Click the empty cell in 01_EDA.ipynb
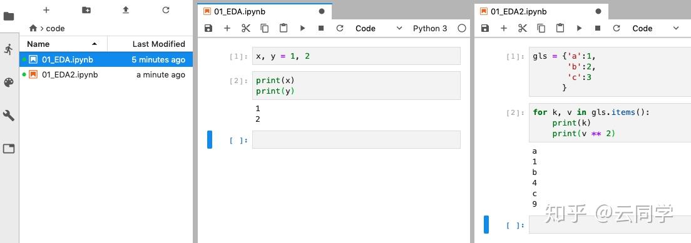This screenshot has height=243, width=691. (356, 139)
